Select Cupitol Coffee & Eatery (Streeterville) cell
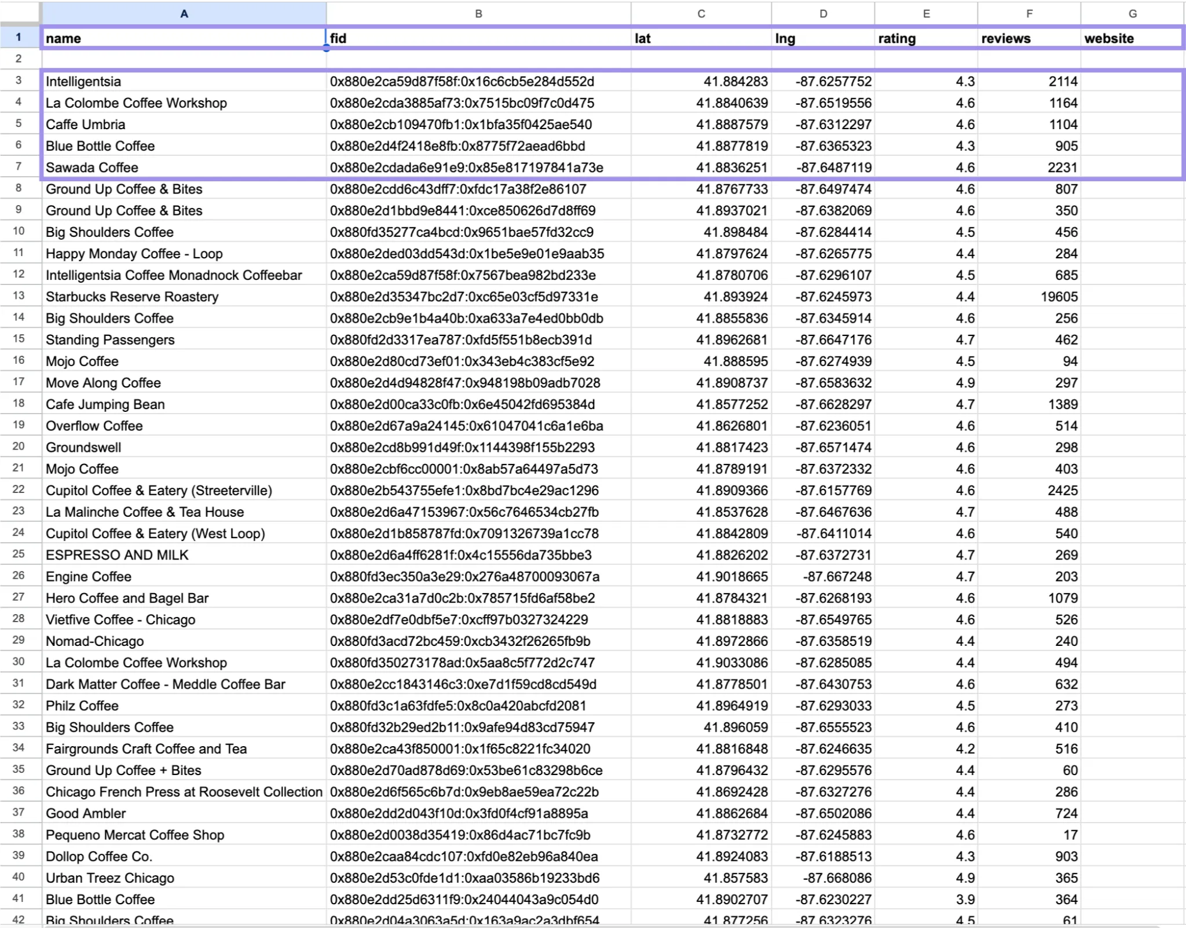The width and height of the screenshot is (1186, 928). coord(184,490)
